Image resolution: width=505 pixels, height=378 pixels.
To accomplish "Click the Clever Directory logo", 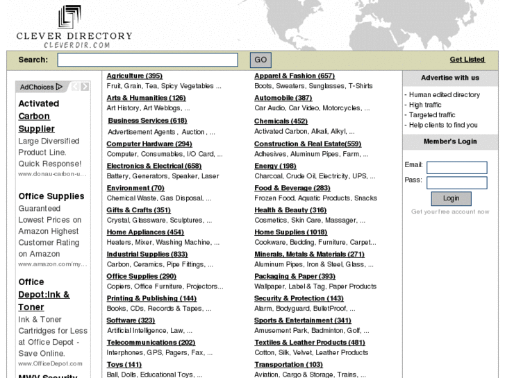I will point(74,26).
